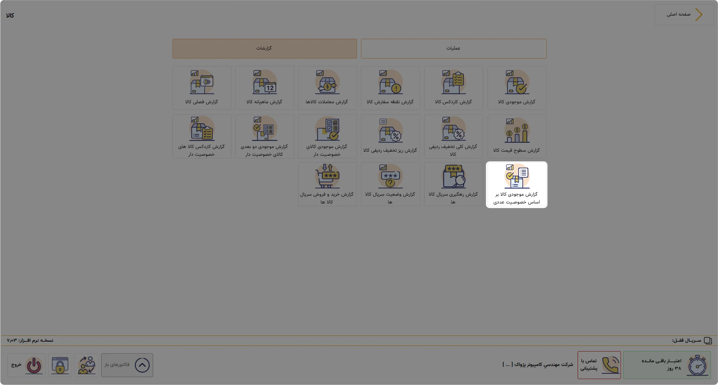Open گزارش ماهیانه کالا calendar icon

tap(265, 82)
